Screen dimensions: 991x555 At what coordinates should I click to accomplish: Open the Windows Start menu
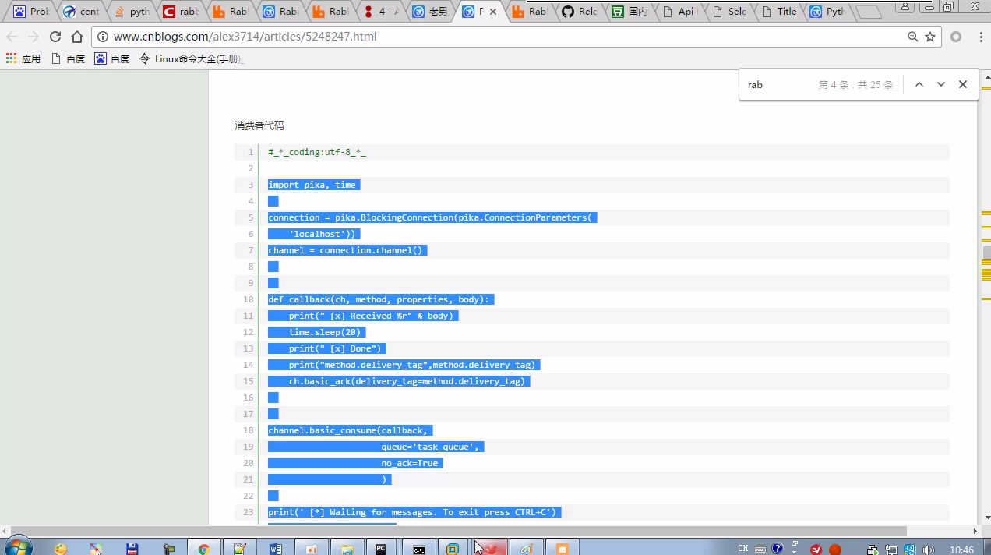pos(17,547)
